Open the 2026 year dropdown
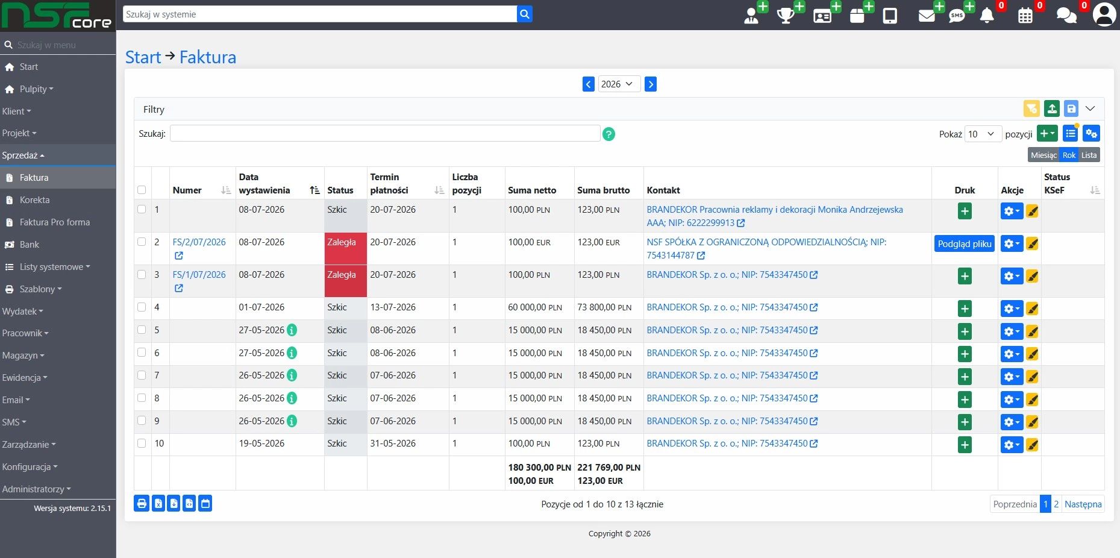This screenshot has width=1120, height=558. pyautogui.click(x=619, y=84)
